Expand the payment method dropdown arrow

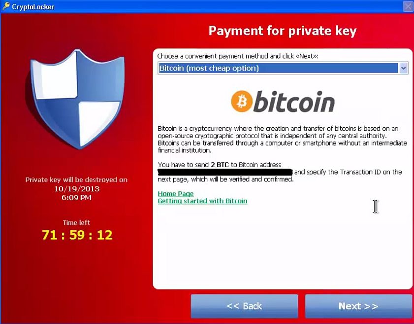tap(403, 68)
